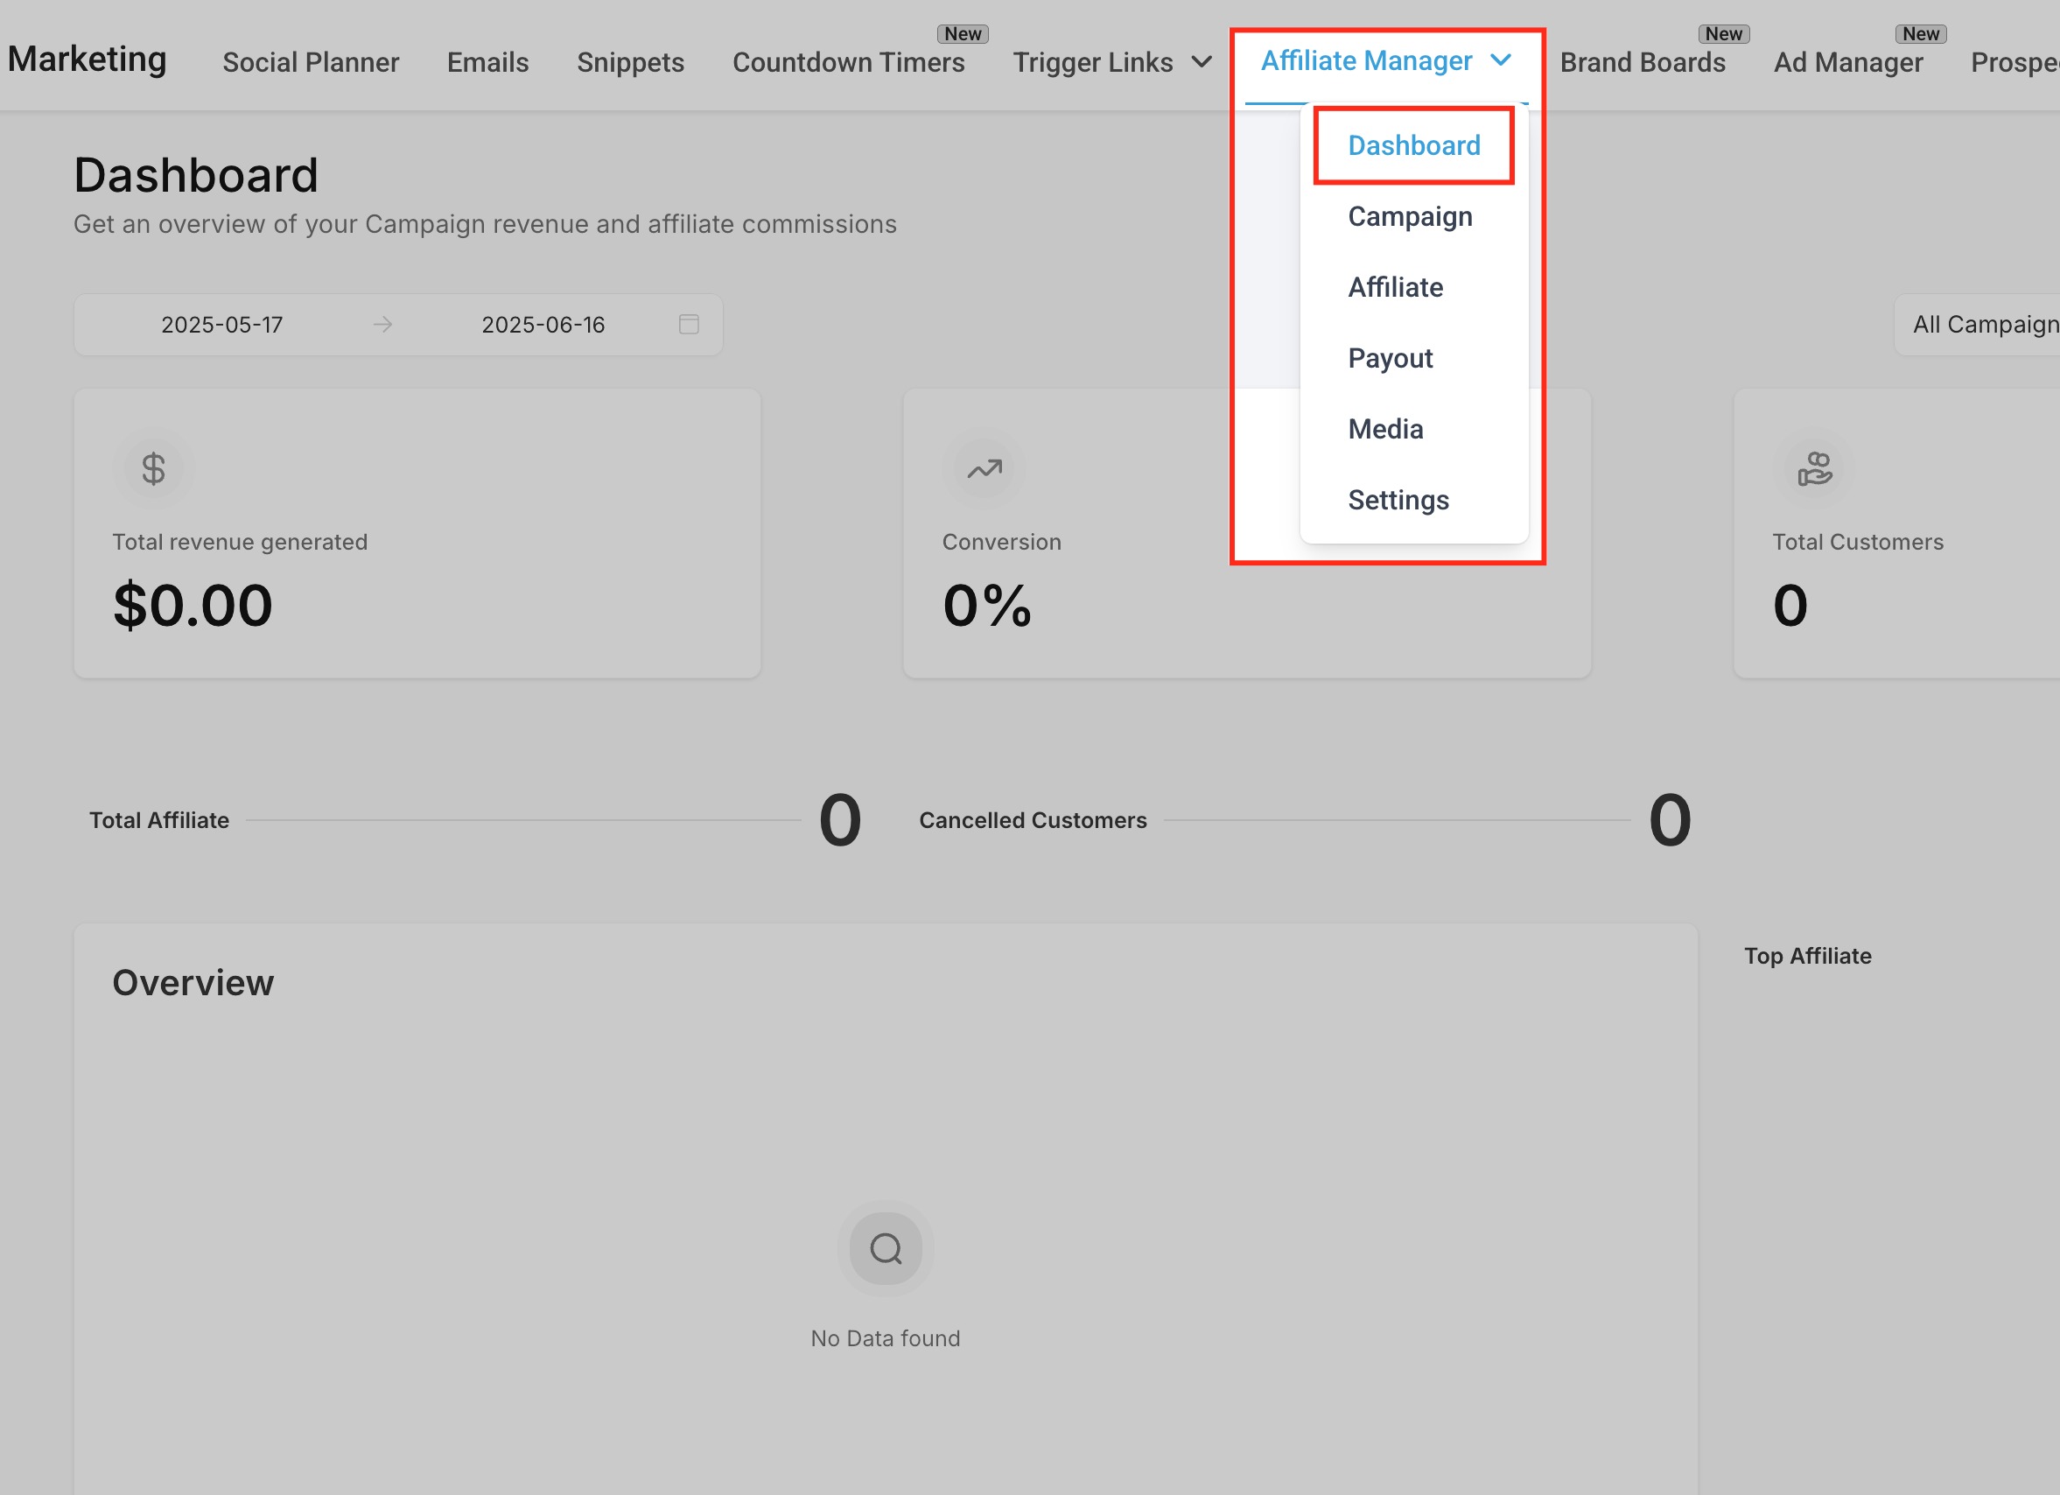Image resolution: width=2060 pixels, height=1495 pixels.
Task: Navigate to the Brand Boards tab
Action: 1643,62
